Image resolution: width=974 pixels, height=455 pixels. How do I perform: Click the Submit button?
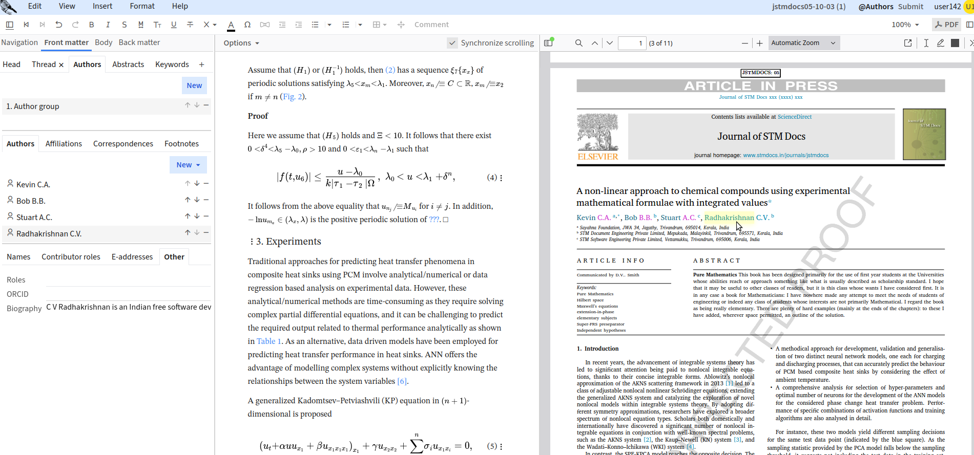click(910, 7)
